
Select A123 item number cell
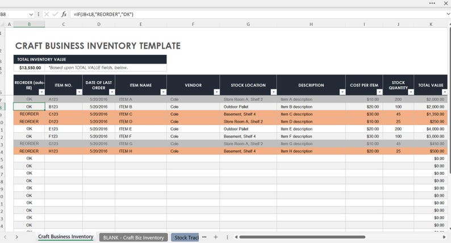point(64,99)
